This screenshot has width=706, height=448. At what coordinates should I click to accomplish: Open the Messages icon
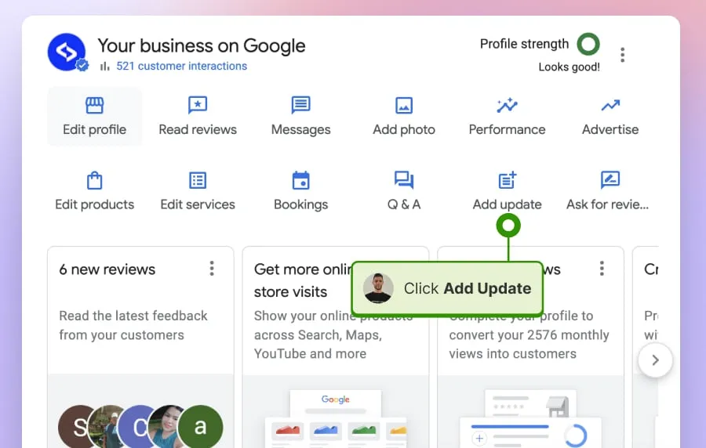pyautogui.click(x=300, y=105)
